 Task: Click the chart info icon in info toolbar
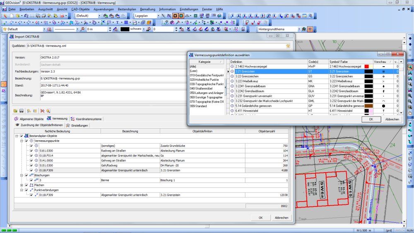point(304,16)
